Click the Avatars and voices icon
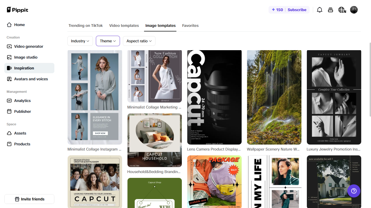Viewport: 371px width, 208px height. [x=9, y=79]
